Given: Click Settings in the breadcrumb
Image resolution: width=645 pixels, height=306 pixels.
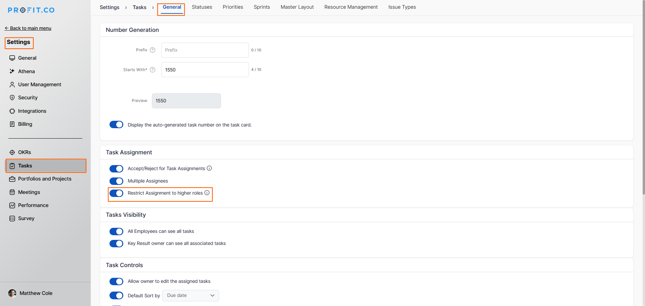Looking at the screenshot, I should pos(110,7).
